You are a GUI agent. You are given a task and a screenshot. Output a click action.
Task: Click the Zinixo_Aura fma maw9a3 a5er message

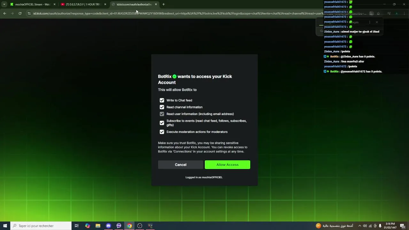coord(344,61)
